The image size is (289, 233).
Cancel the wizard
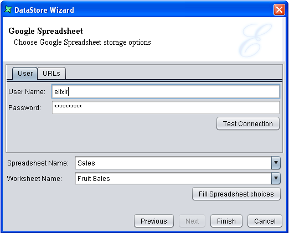265,221
